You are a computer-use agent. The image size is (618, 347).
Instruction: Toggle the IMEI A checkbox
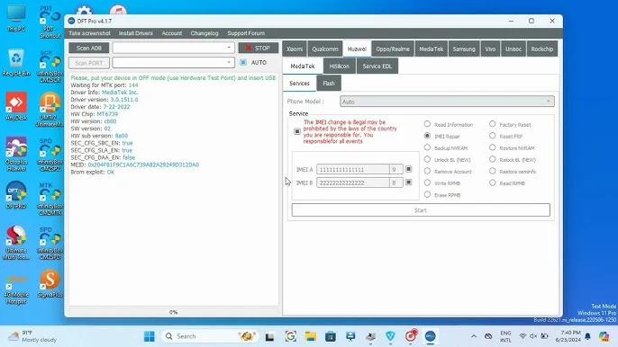409,169
